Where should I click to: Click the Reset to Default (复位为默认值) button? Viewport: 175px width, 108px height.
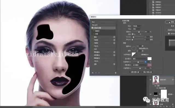(147, 72)
